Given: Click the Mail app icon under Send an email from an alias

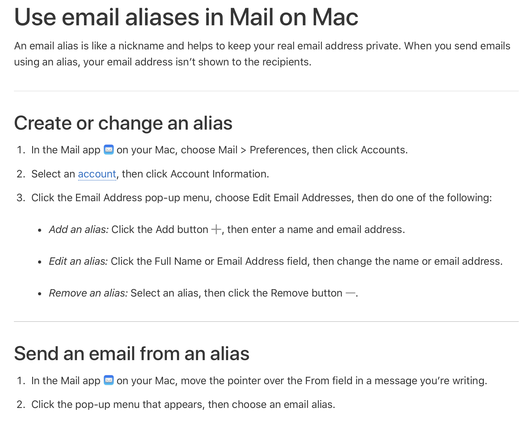Looking at the screenshot, I should coord(108,380).
